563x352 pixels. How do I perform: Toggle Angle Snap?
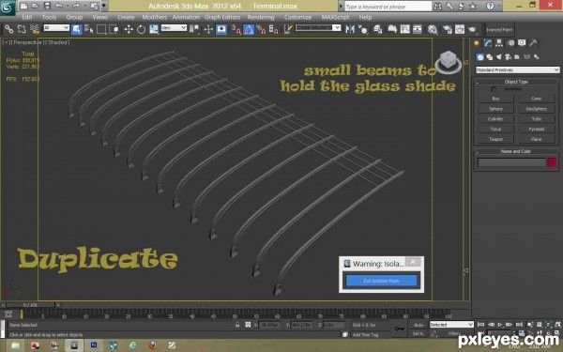(x=249, y=29)
